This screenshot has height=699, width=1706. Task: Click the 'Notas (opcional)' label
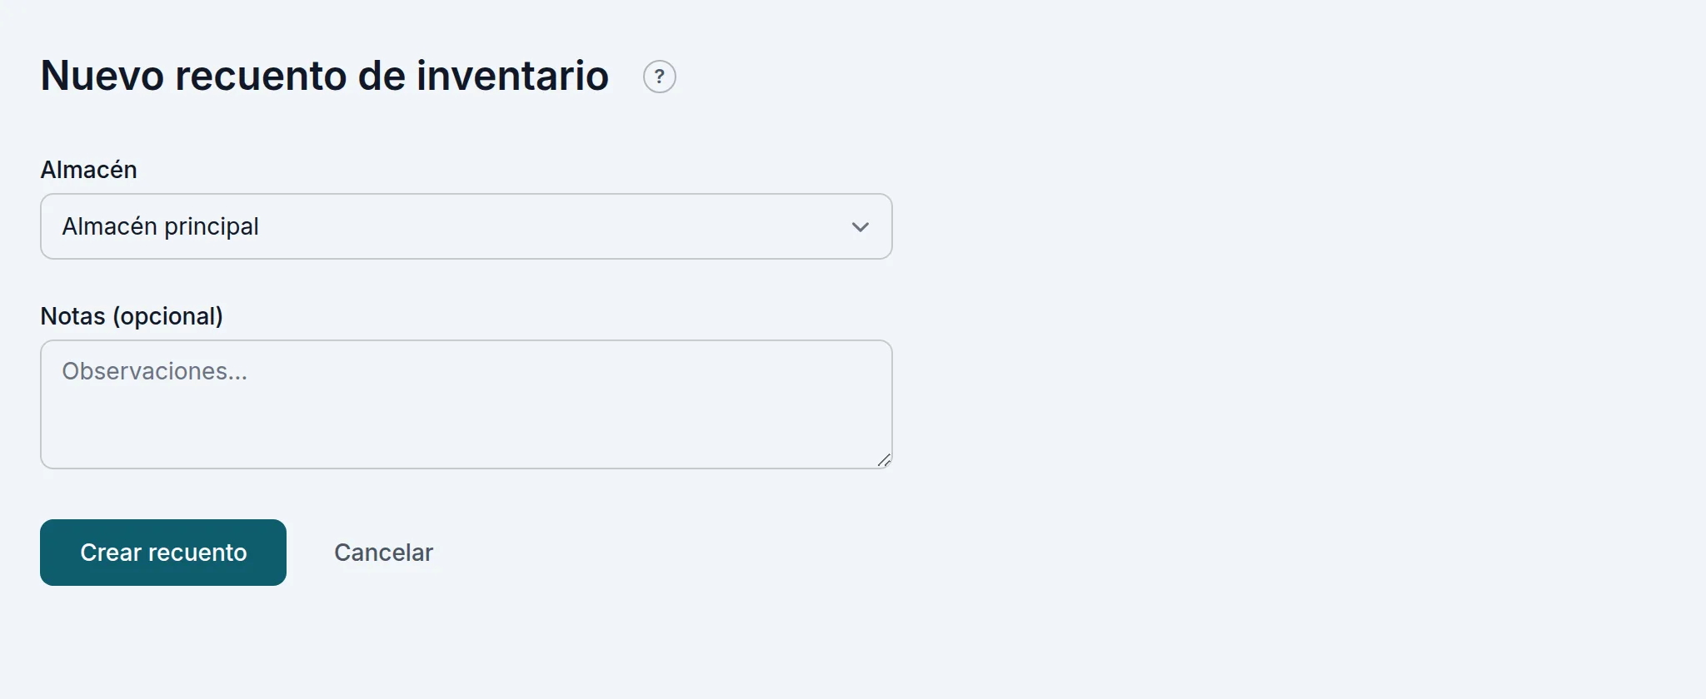132,316
